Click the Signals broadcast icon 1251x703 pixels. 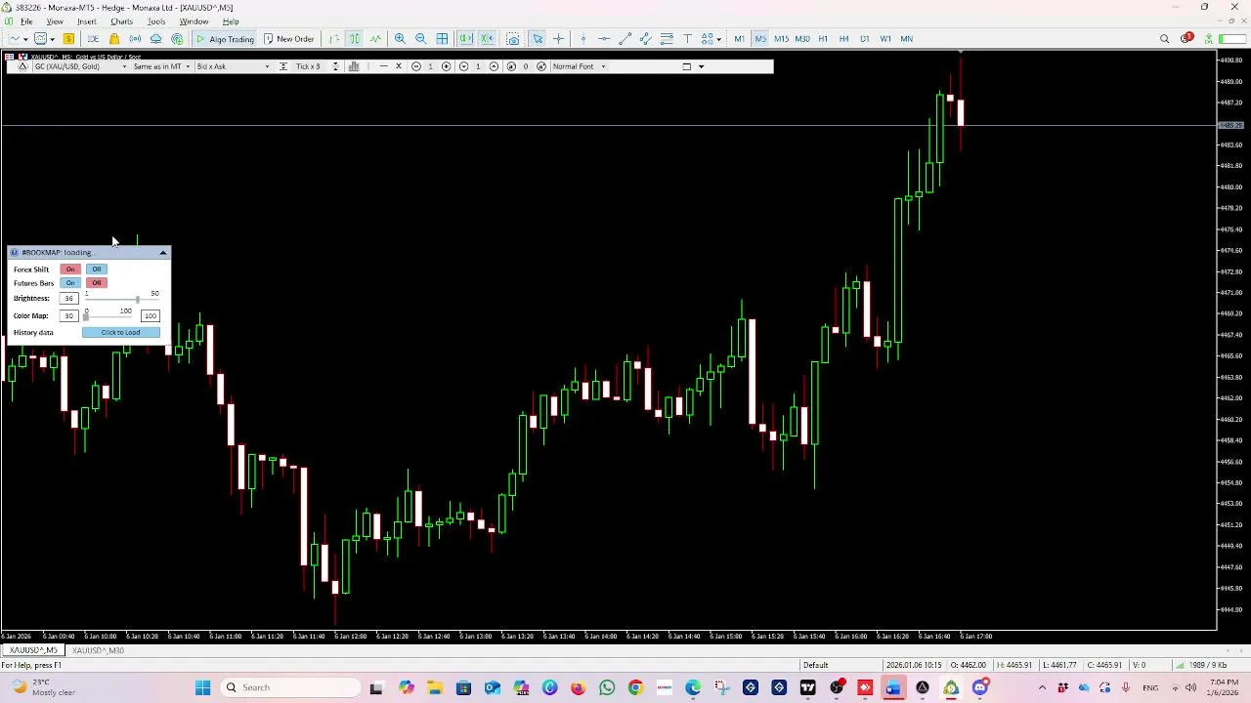[135, 39]
